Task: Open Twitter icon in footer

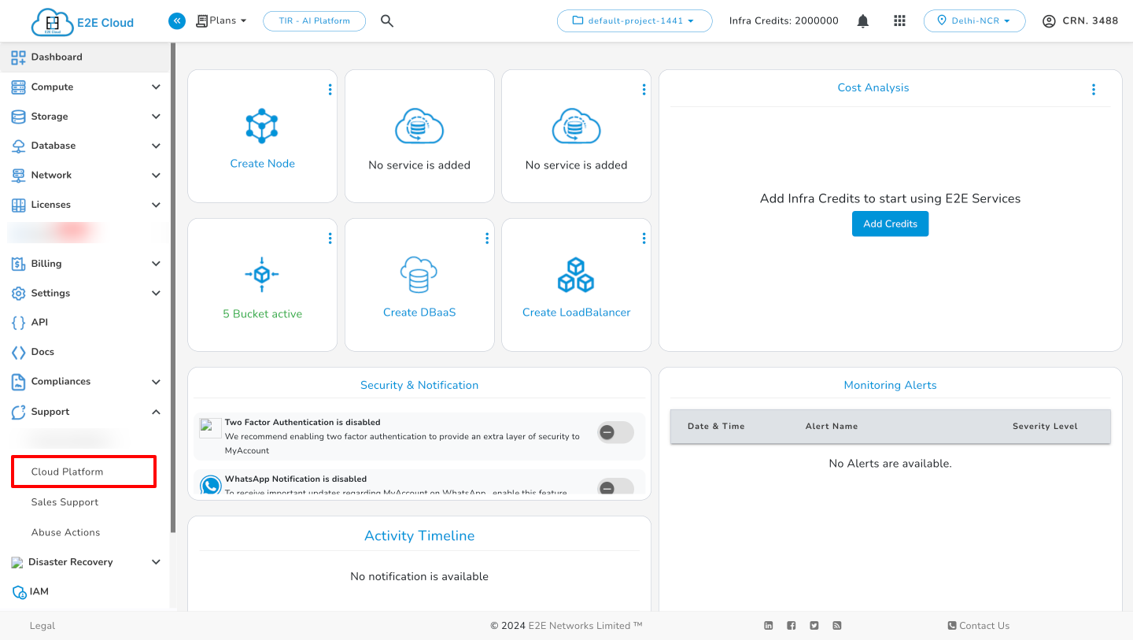Action: click(x=814, y=626)
